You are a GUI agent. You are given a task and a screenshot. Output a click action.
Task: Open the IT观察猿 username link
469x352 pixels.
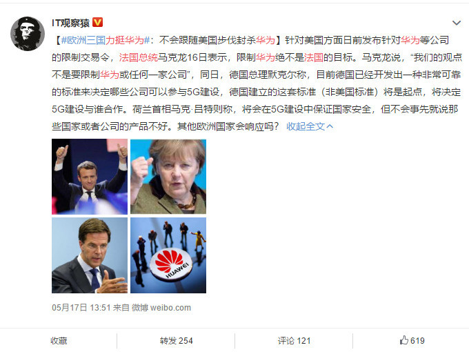[70, 23]
